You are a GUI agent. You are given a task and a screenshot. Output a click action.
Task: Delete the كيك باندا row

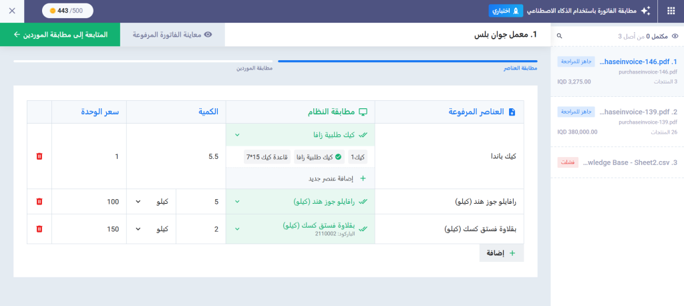[x=39, y=156]
